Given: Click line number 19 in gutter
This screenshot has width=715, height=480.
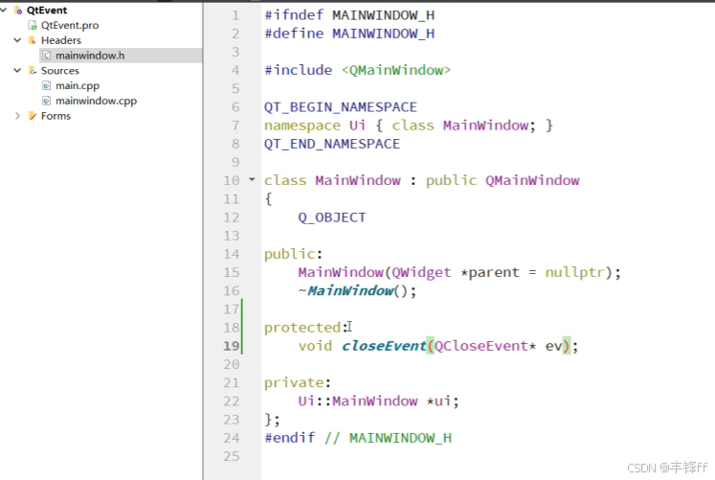Looking at the screenshot, I should coord(232,346).
